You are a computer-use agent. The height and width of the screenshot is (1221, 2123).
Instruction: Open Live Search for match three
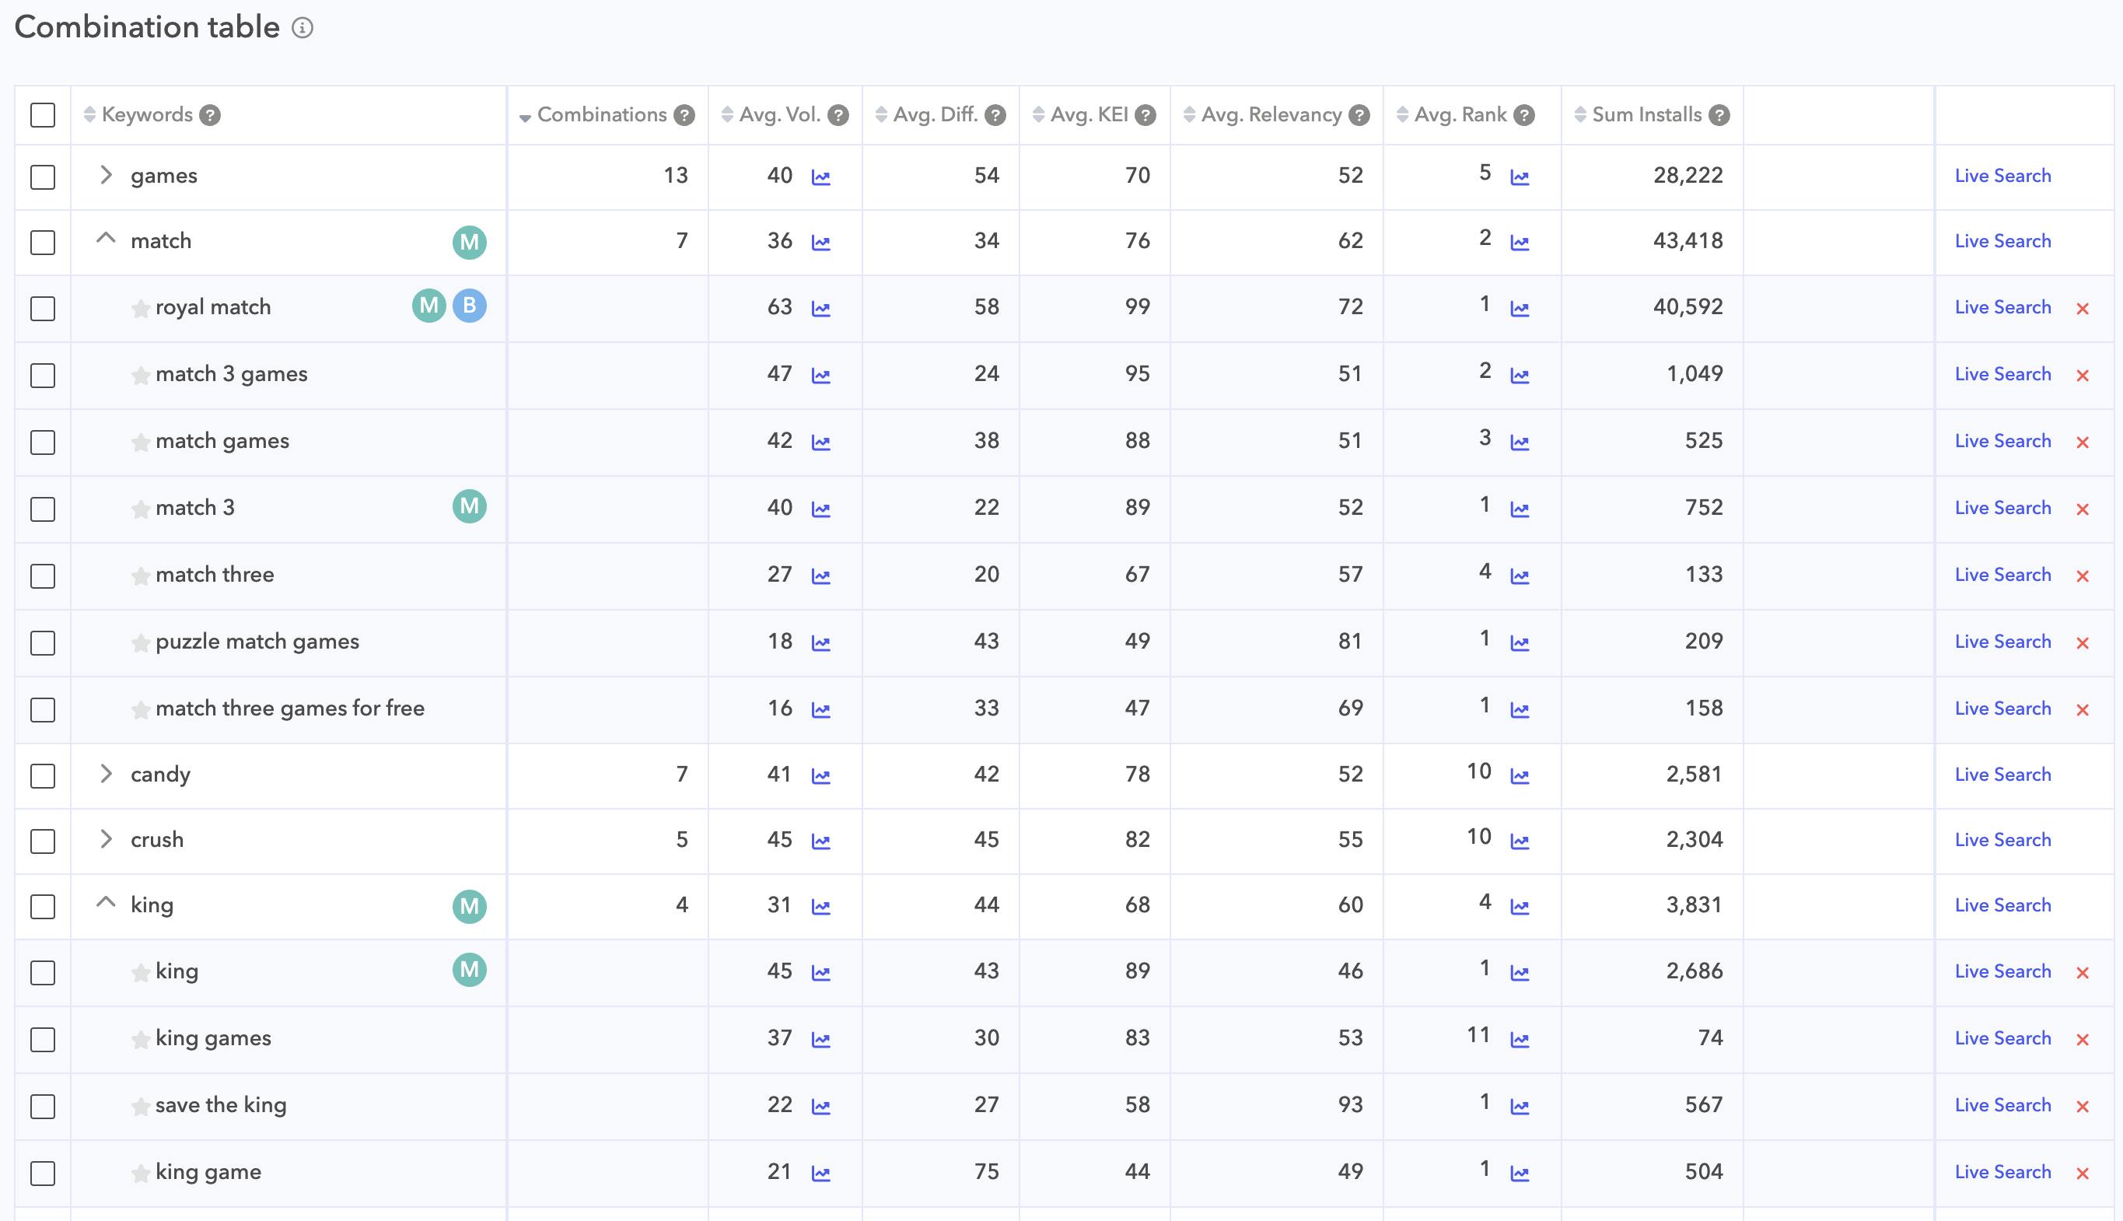pyautogui.click(x=2002, y=576)
